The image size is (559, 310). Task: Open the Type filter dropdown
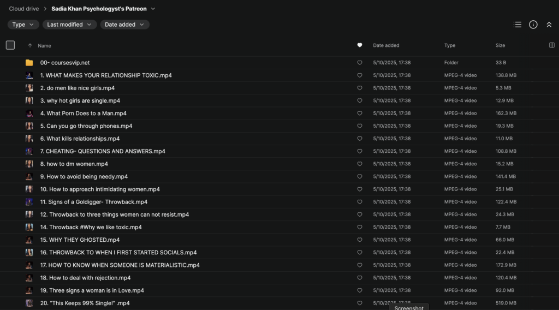[23, 25]
